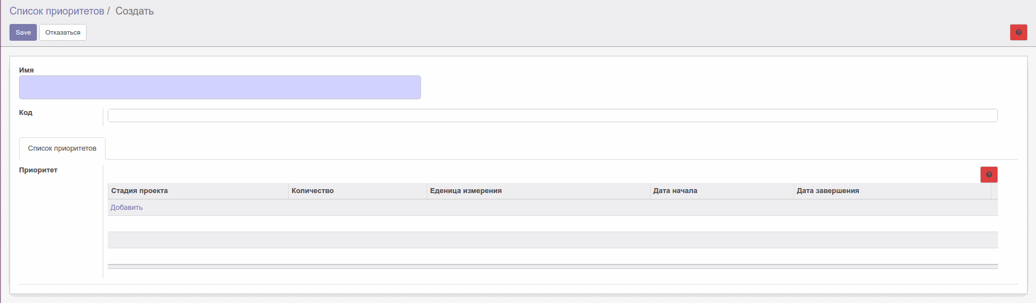The width and height of the screenshot is (1036, 303).
Task: Click the Отказаться discard button
Action: coord(63,32)
